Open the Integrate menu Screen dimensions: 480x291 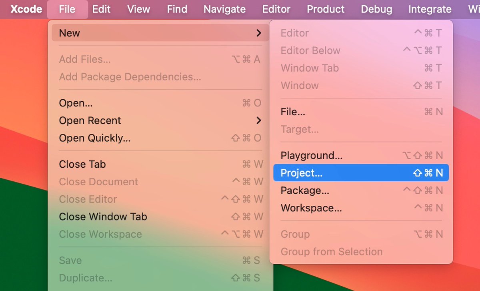(430, 9)
